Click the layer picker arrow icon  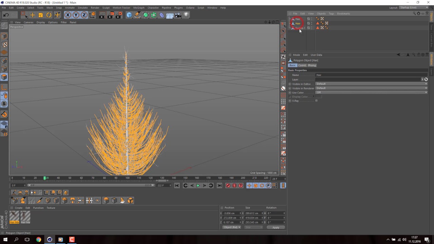426,79
